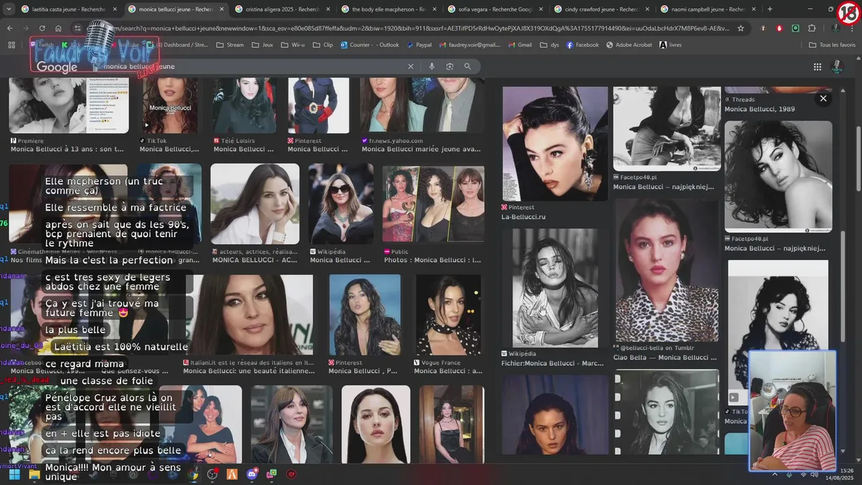Expand the Tous les favoris folder
862x485 pixels.
(x=831, y=45)
